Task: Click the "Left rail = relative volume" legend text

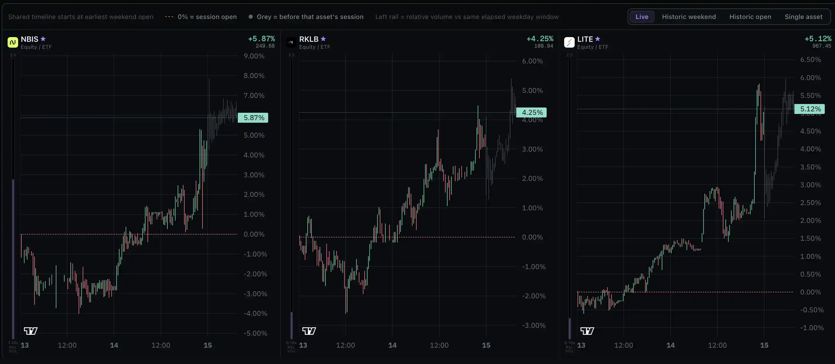Action: pos(467,17)
